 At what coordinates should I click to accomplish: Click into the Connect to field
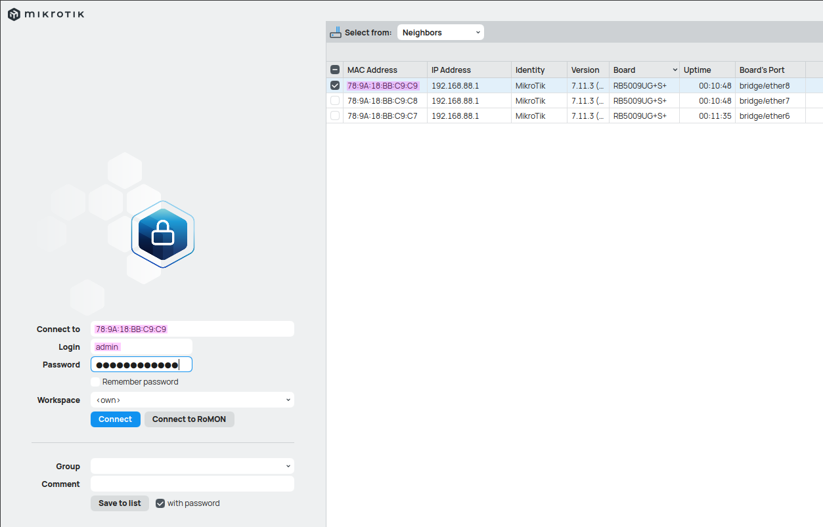[192, 329]
